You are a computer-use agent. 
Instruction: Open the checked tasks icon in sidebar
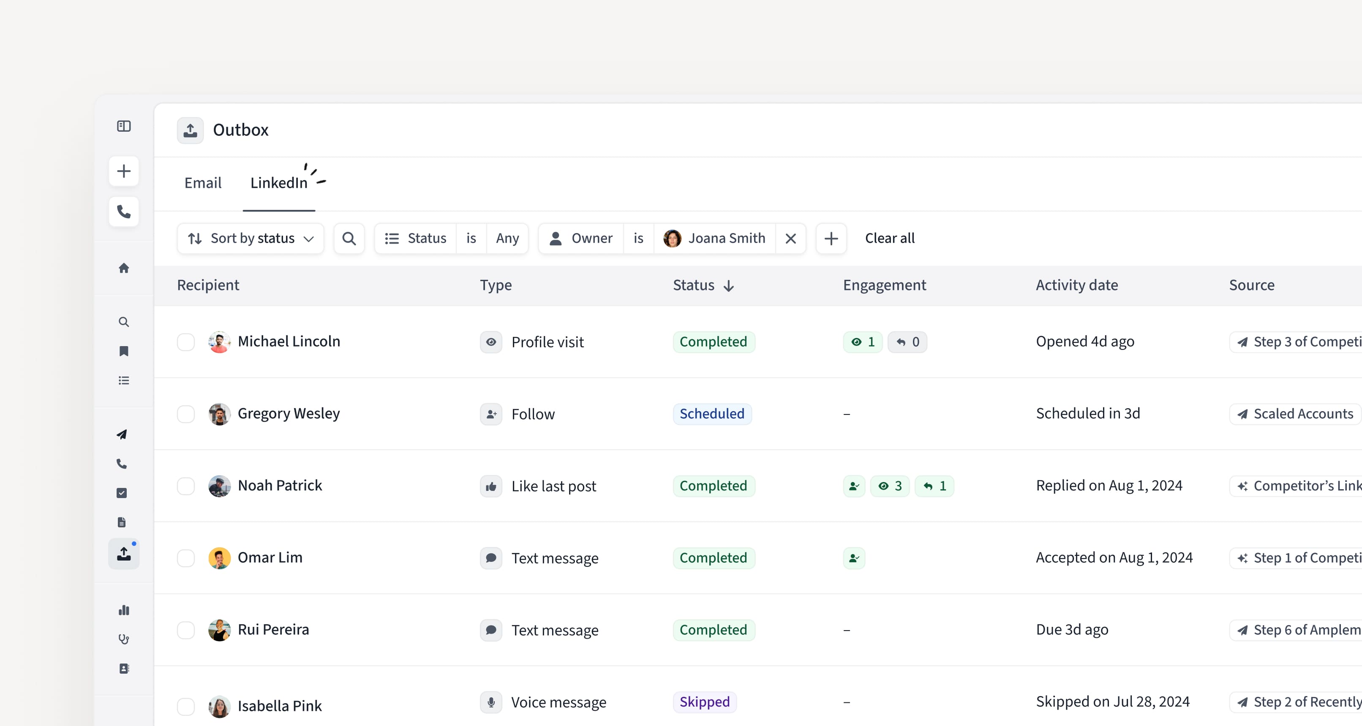pos(122,493)
